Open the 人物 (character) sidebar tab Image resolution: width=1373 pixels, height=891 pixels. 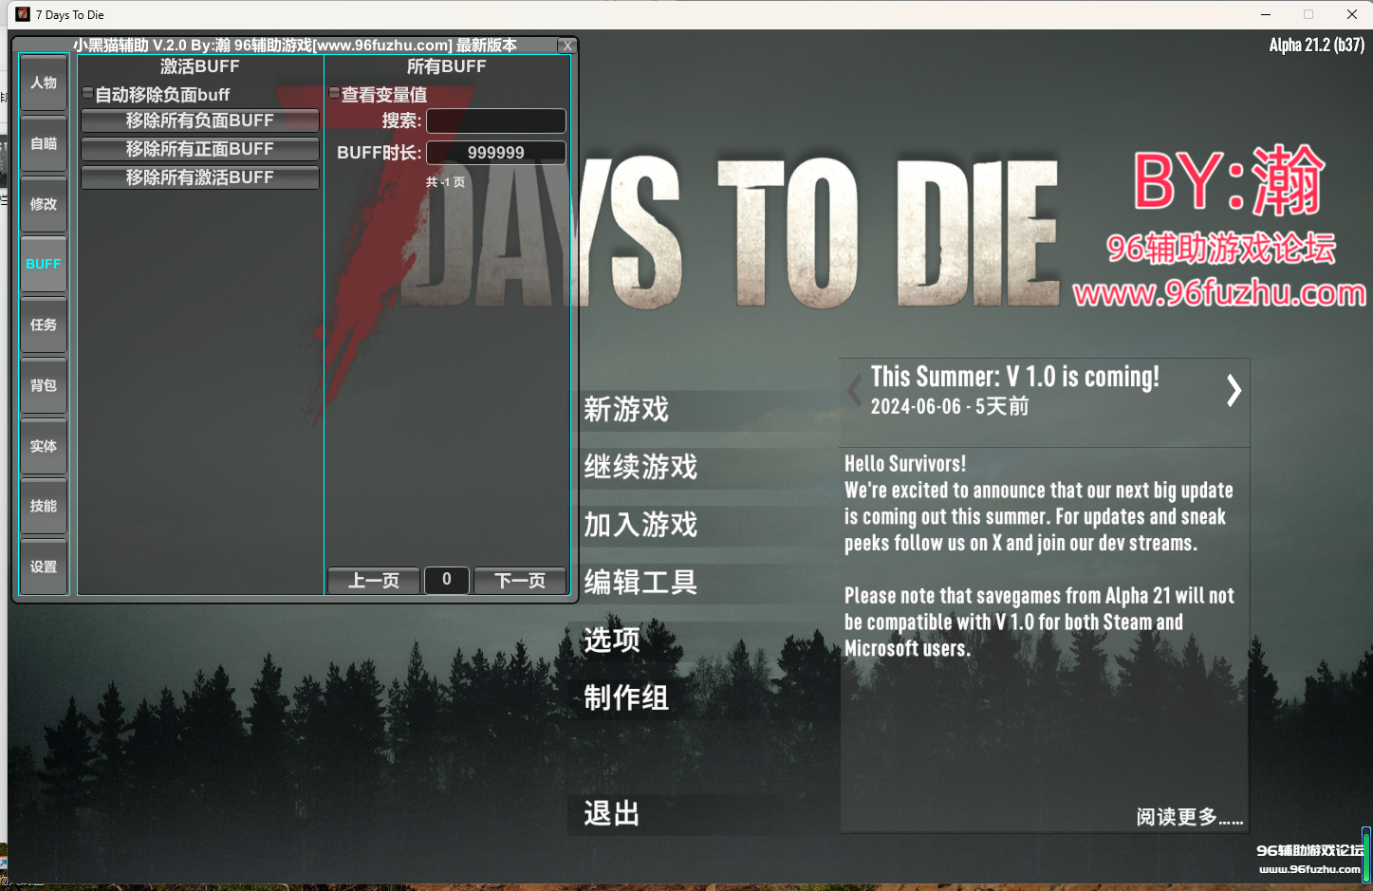pos(44,84)
